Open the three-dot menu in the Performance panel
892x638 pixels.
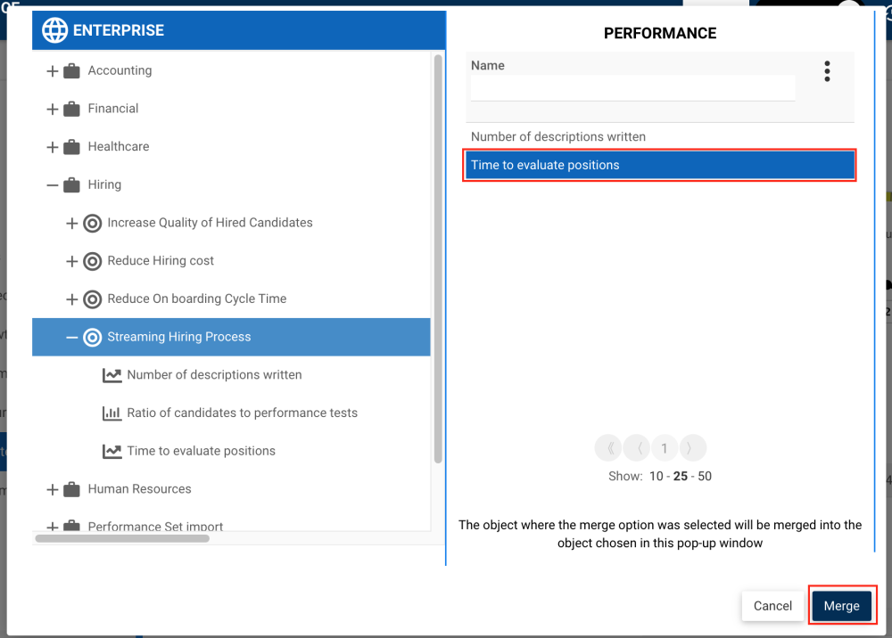827,71
